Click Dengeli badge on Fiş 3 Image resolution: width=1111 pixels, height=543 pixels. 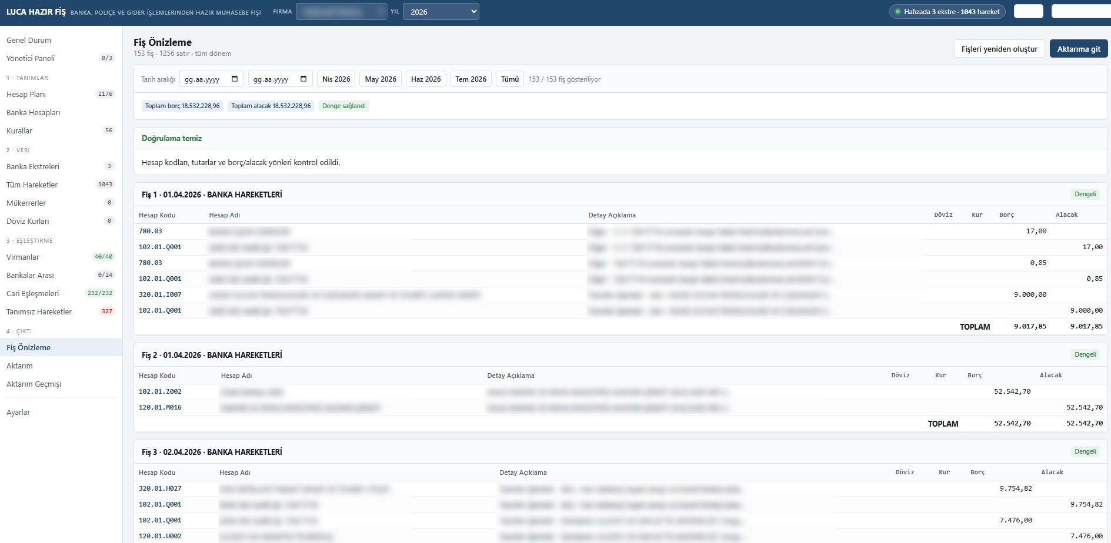[x=1085, y=451]
